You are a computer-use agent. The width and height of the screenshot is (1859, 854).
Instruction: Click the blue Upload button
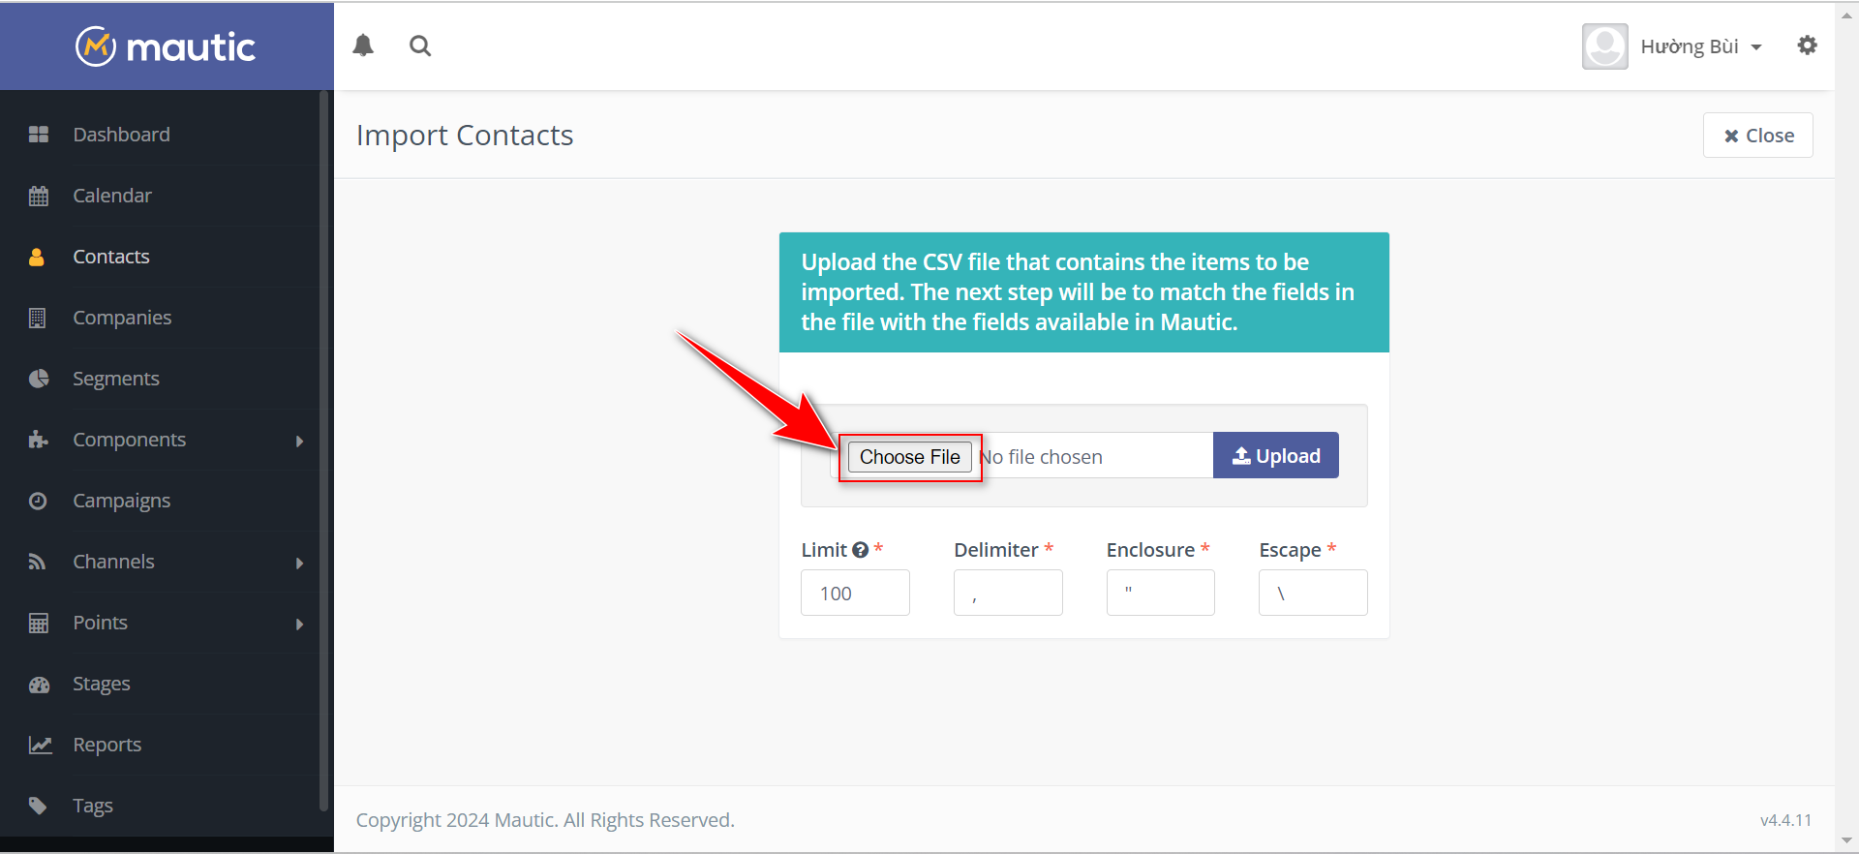coord(1275,455)
